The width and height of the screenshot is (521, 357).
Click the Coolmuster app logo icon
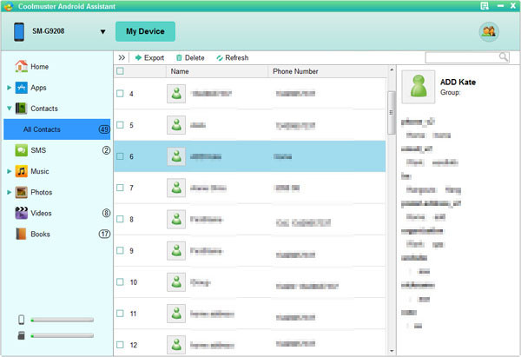point(9,6)
